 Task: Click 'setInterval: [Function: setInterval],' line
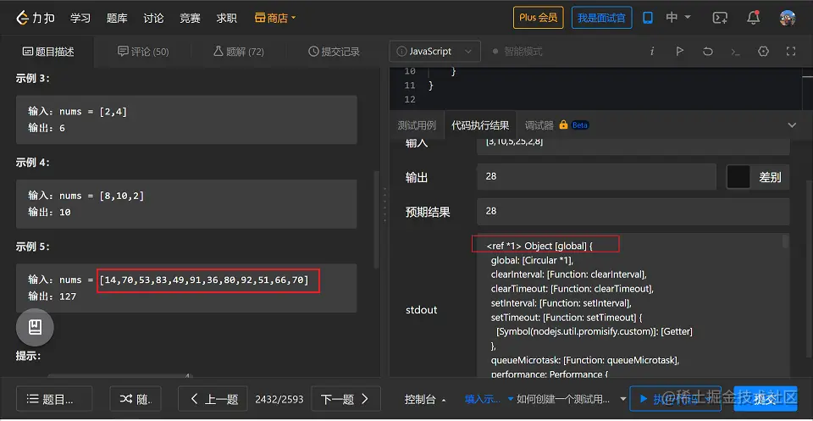point(561,302)
